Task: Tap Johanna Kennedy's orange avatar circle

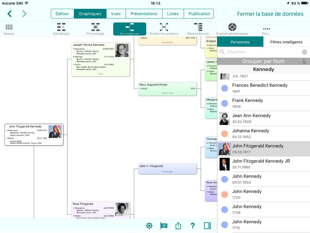Action: (225, 134)
